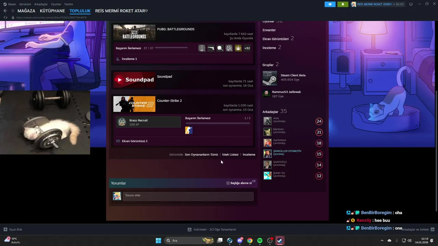Go forward with the browser arrow
This screenshot has height=246, width=438.
tap(12, 11)
